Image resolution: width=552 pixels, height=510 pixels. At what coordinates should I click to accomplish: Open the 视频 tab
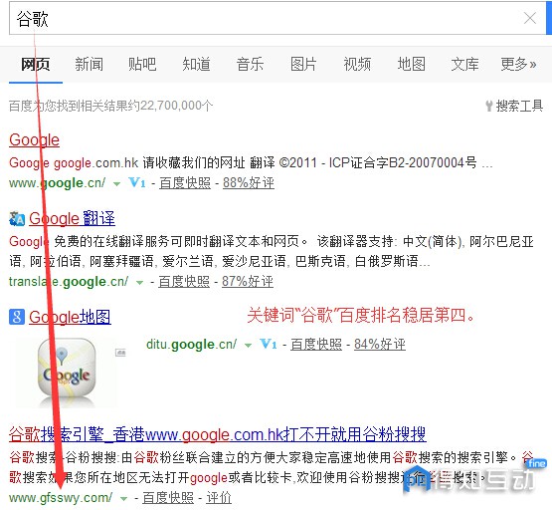point(357,65)
